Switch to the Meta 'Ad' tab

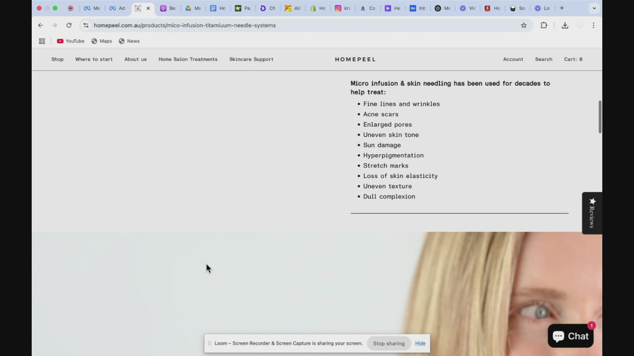(117, 8)
